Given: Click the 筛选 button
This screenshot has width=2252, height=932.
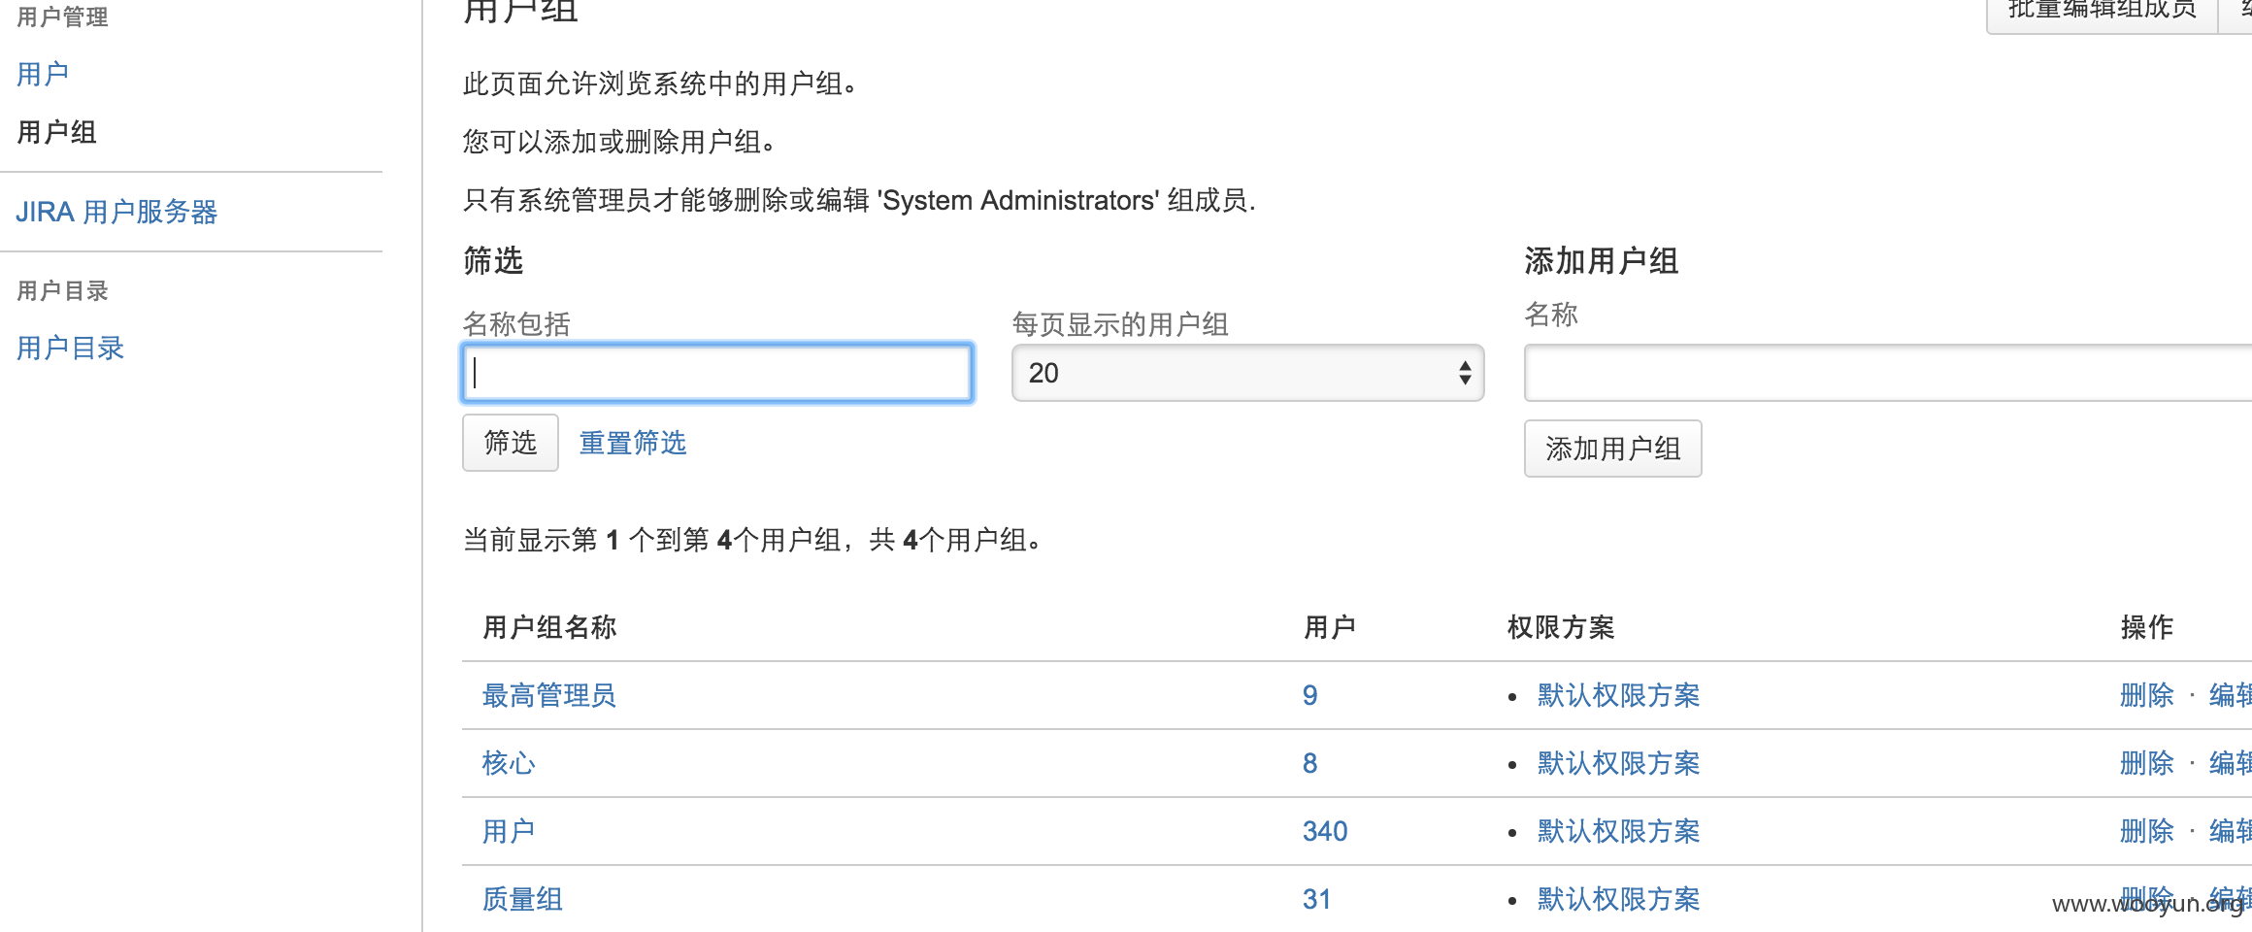Looking at the screenshot, I should point(511,443).
